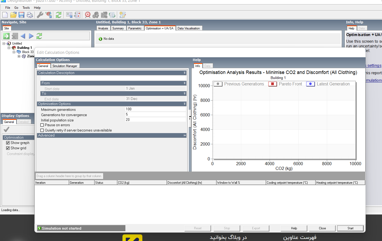The width and height of the screenshot is (382, 241).
Task: Expand the Zone tree node
Action: (19, 56)
